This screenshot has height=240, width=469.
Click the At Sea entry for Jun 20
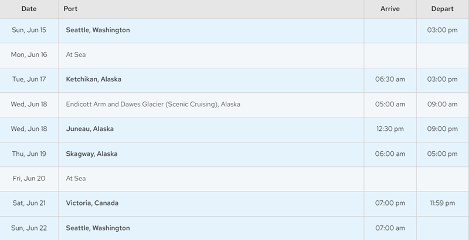[x=76, y=179]
